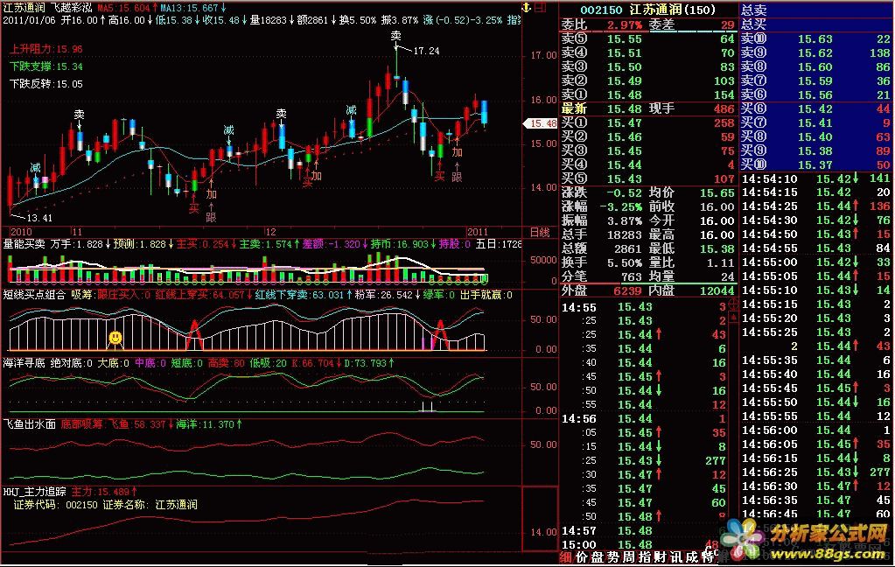Click the 买⑥ 15.42 order row
The height and width of the screenshot is (567, 895).
point(816,109)
